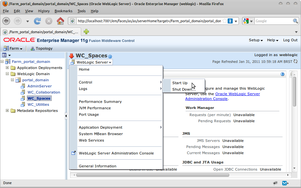Click the info icon next to WC_Spaces
The width and height of the screenshot is (301, 188).
(x=110, y=56)
